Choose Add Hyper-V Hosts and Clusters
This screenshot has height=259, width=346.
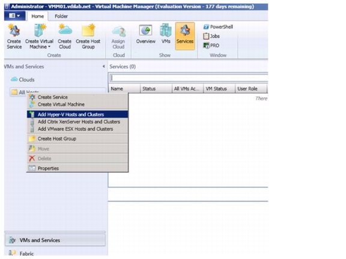tap(77, 115)
